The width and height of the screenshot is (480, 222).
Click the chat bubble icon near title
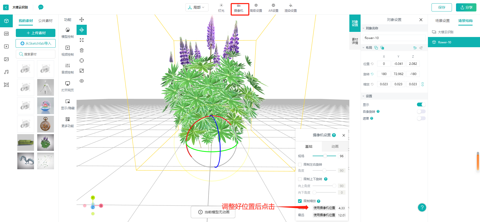click(x=41, y=7)
